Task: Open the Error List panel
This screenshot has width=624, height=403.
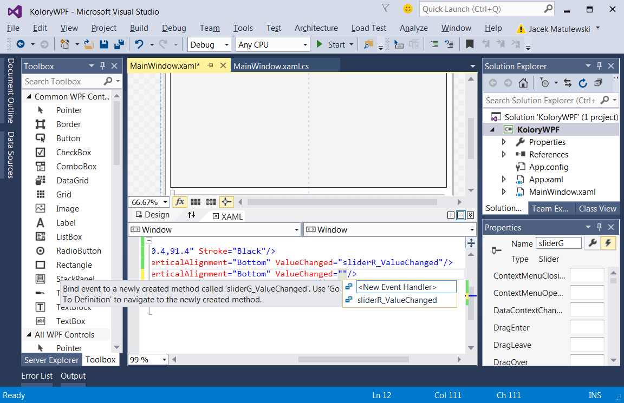Action: (37, 376)
